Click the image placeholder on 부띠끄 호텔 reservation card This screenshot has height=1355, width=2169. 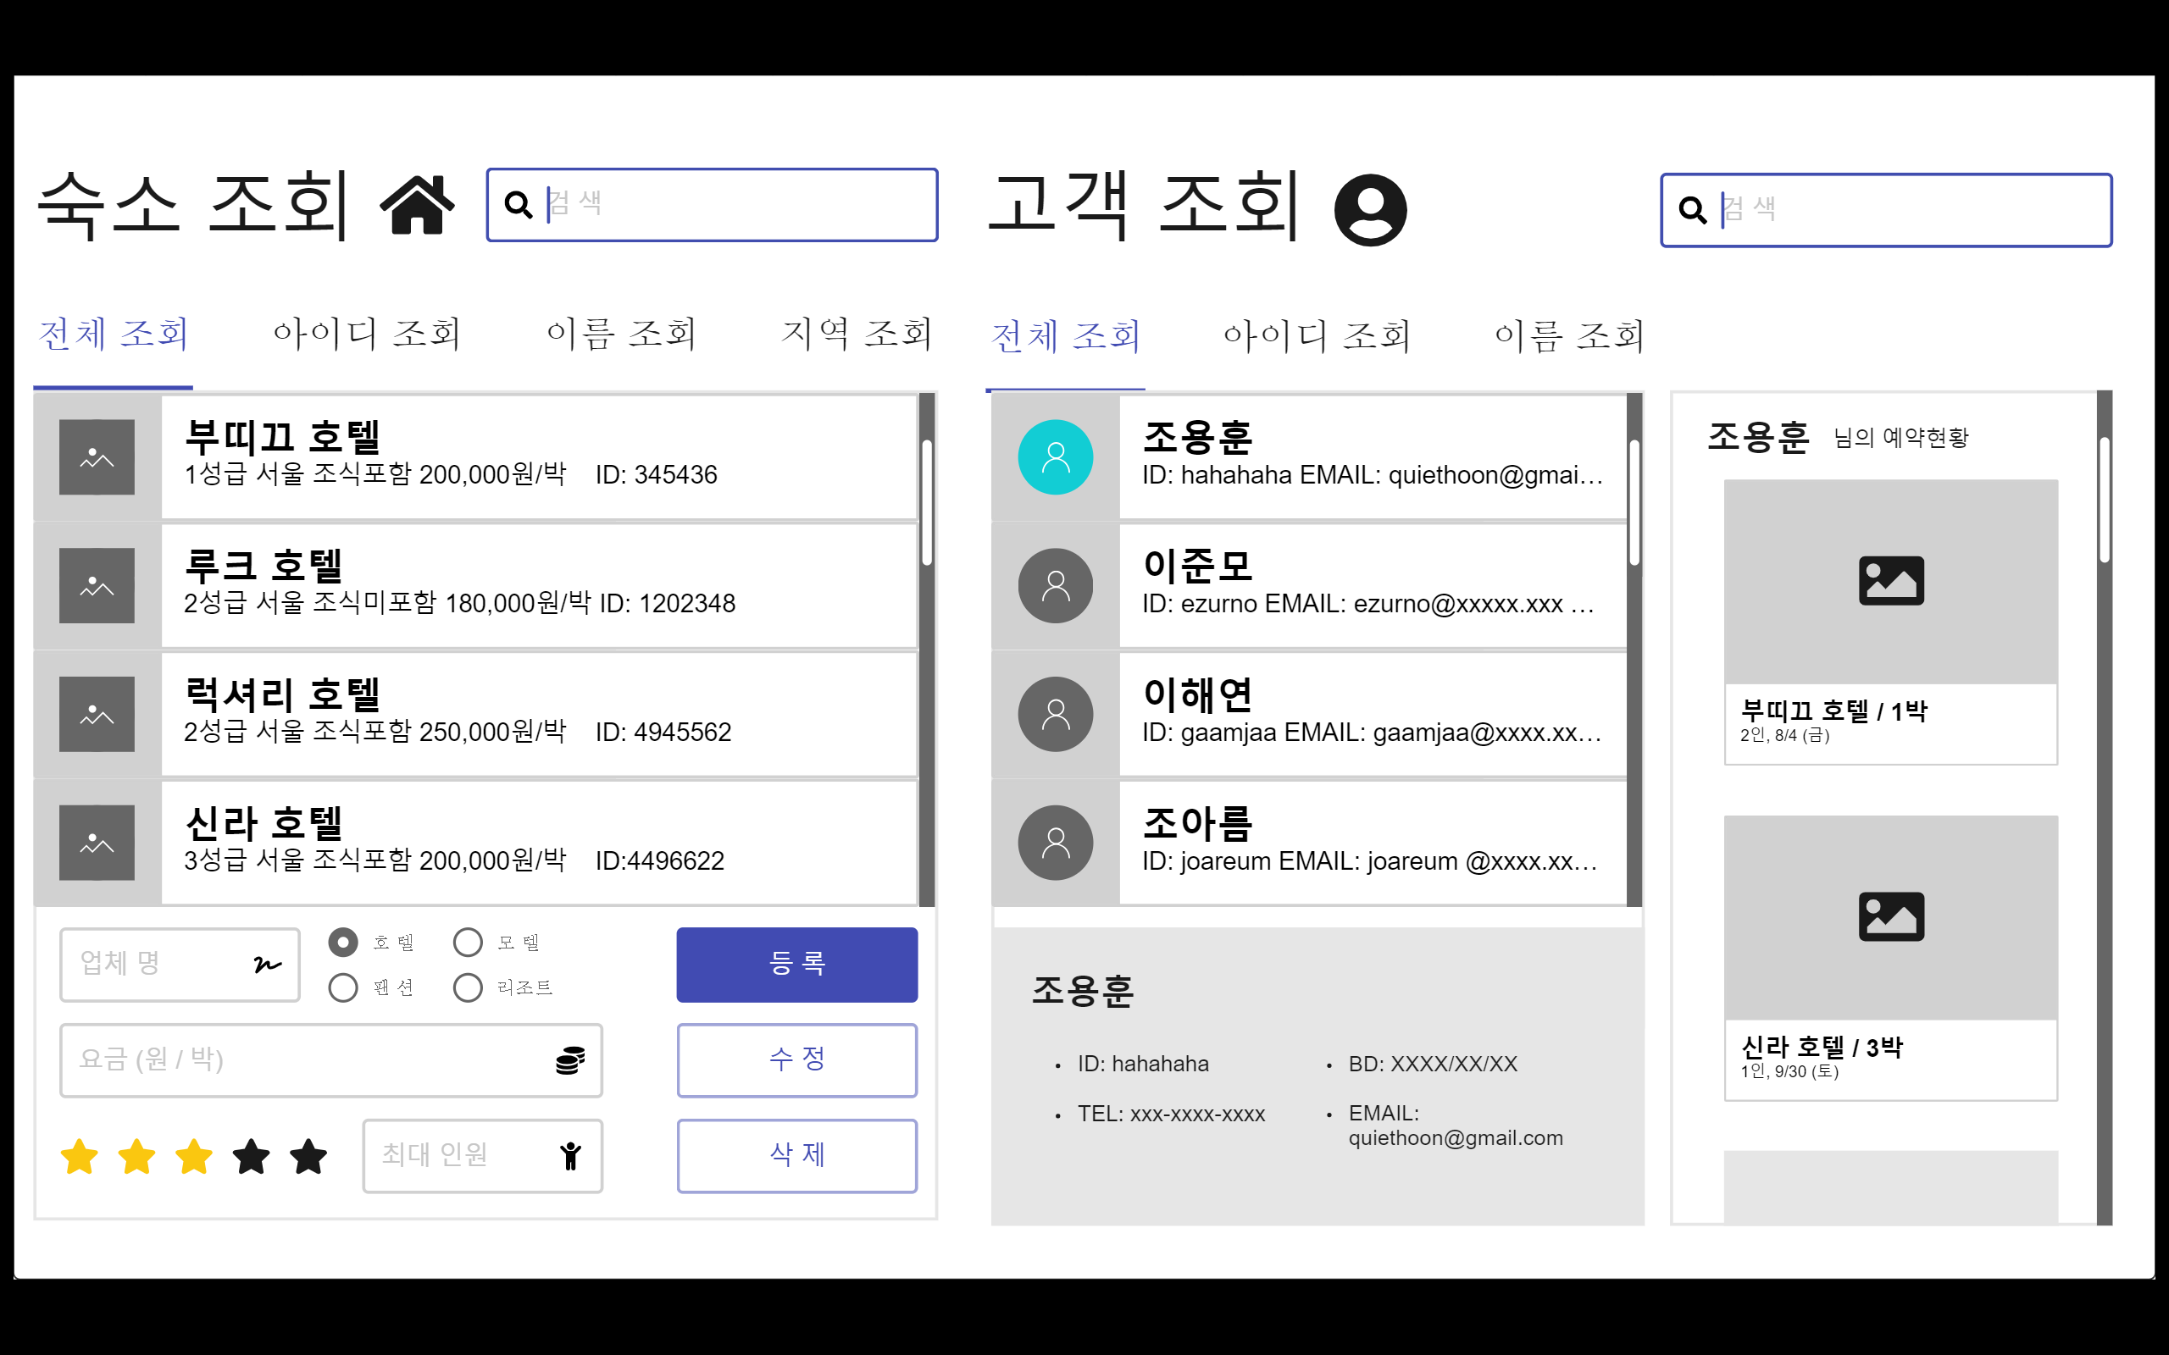1891,582
